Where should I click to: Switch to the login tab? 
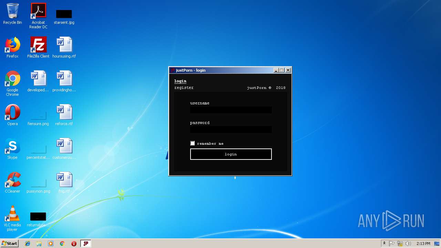pos(180,81)
